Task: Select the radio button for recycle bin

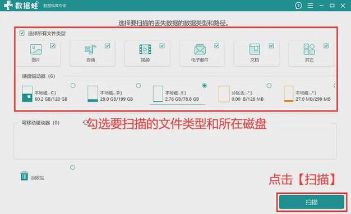Action: pos(72,168)
